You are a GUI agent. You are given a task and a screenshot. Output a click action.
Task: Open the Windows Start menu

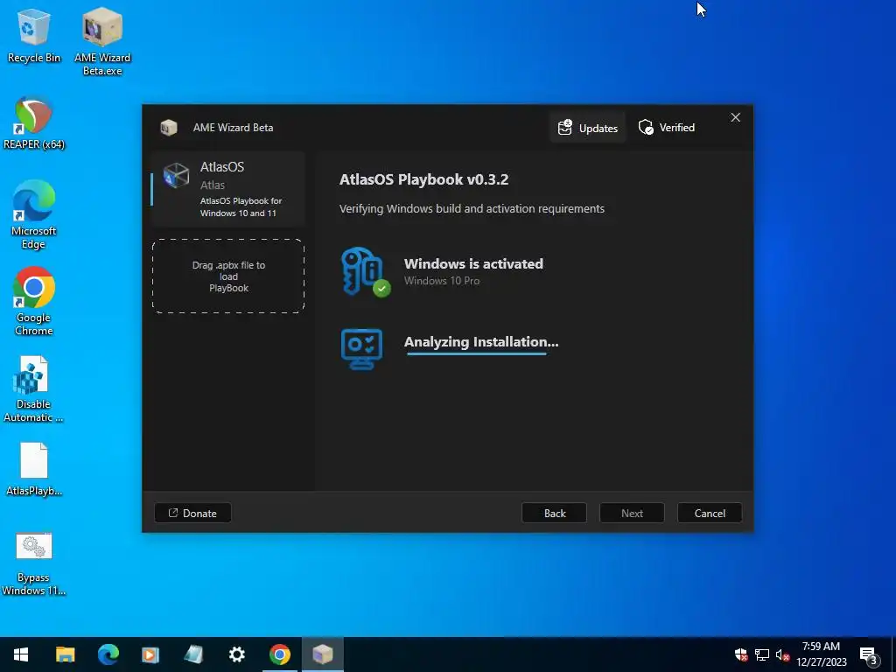(x=21, y=654)
